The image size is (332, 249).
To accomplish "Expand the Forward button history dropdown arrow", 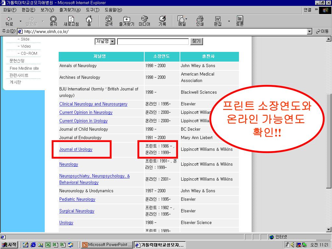I will click(43, 21).
